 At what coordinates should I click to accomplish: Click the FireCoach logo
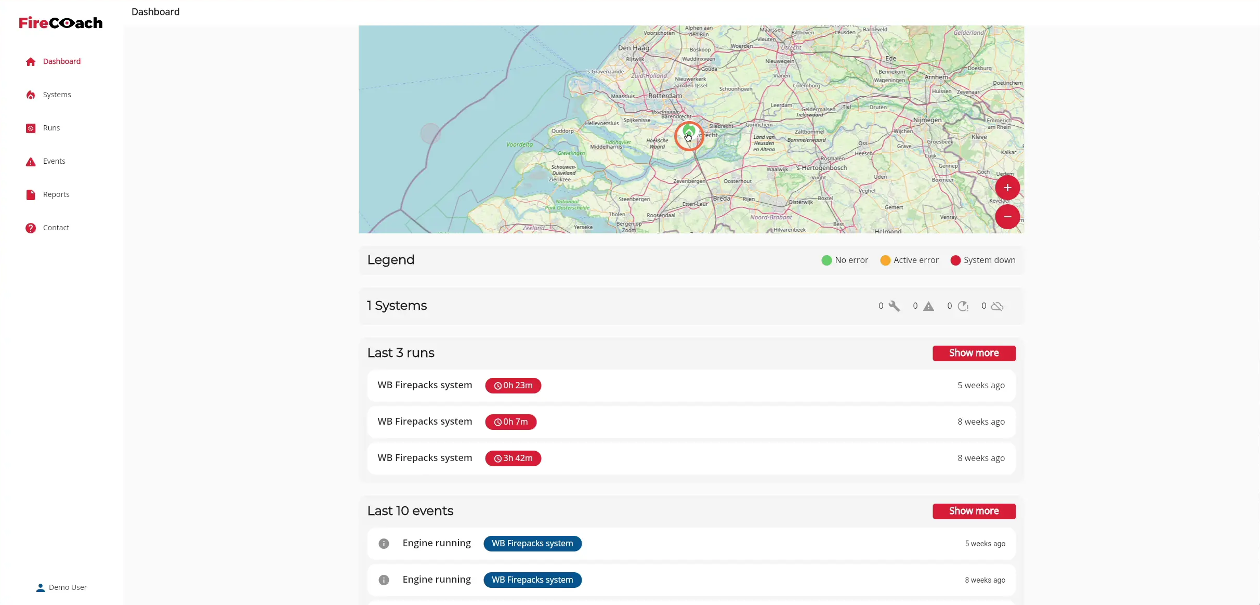pyautogui.click(x=61, y=23)
